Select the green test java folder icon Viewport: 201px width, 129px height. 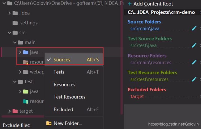click(26, 91)
